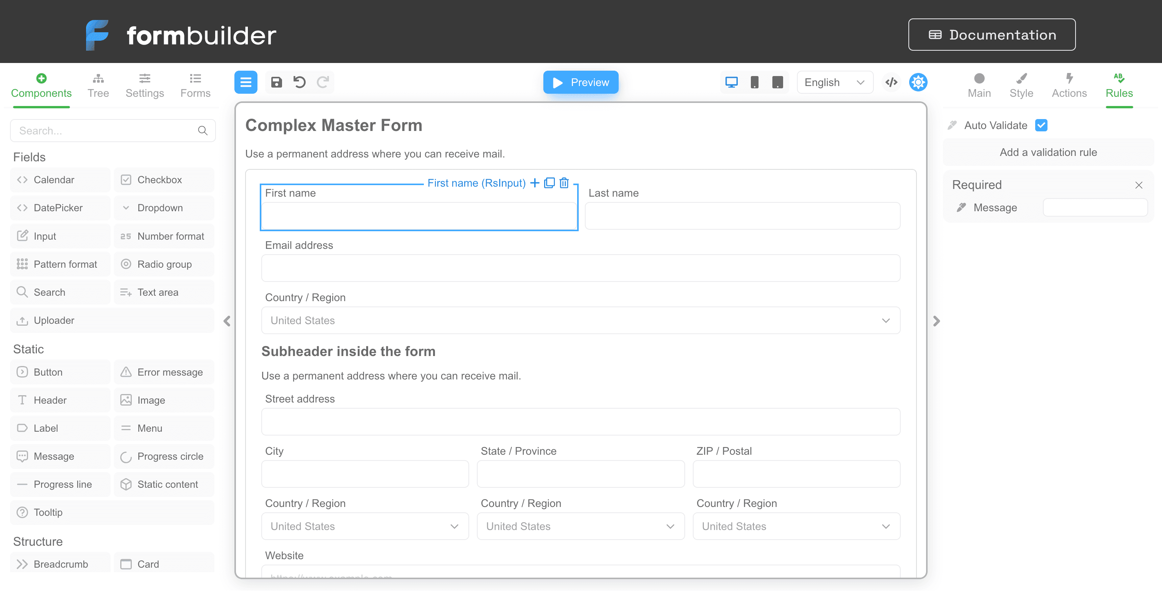The height and width of the screenshot is (593, 1162).
Task: Remove the Required validation rule
Action: (x=1139, y=186)
